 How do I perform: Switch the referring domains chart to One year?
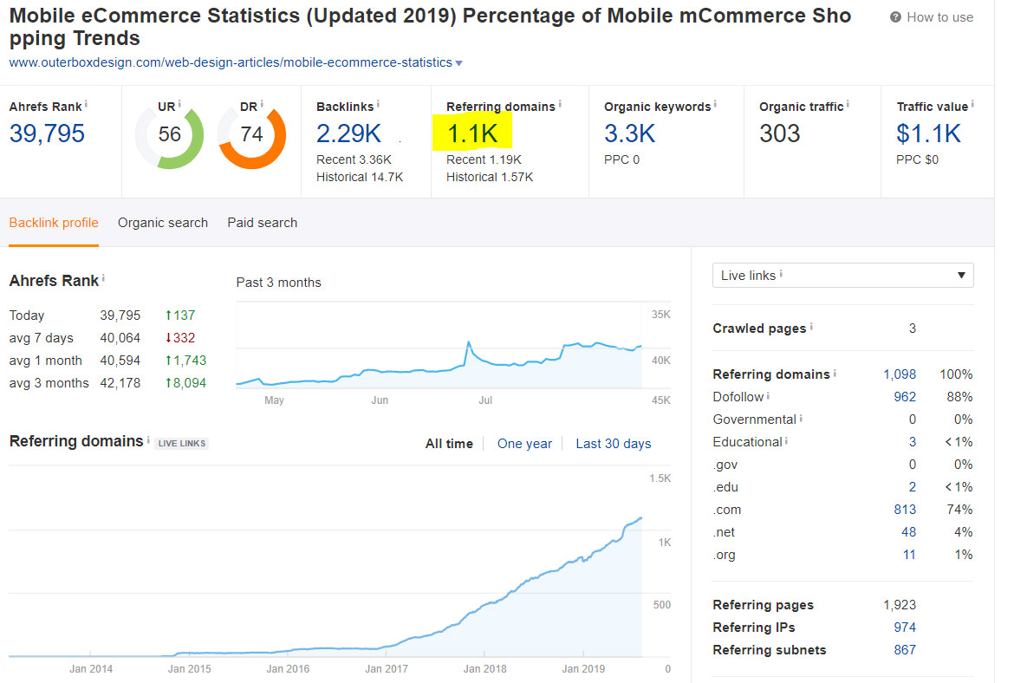coord(524,443)
